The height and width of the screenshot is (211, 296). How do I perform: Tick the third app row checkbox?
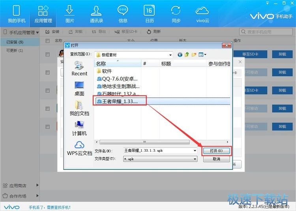(x=48, y=91)
